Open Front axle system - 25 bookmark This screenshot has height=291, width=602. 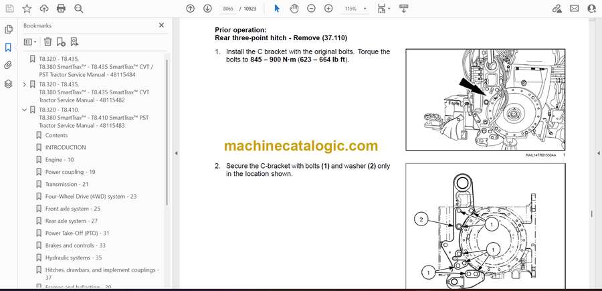[73, 209]
